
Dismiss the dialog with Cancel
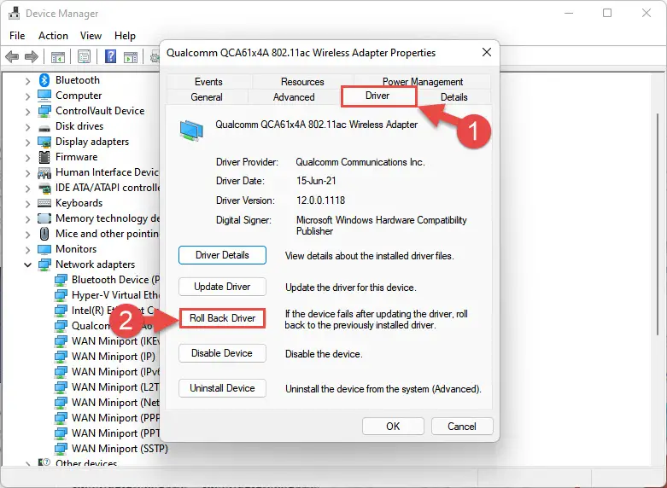462,427
